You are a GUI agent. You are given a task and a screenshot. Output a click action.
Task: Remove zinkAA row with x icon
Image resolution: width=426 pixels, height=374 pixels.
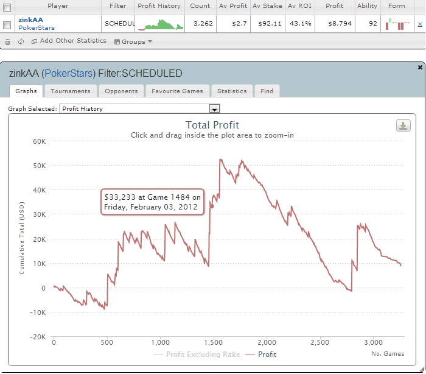[420, 24]
